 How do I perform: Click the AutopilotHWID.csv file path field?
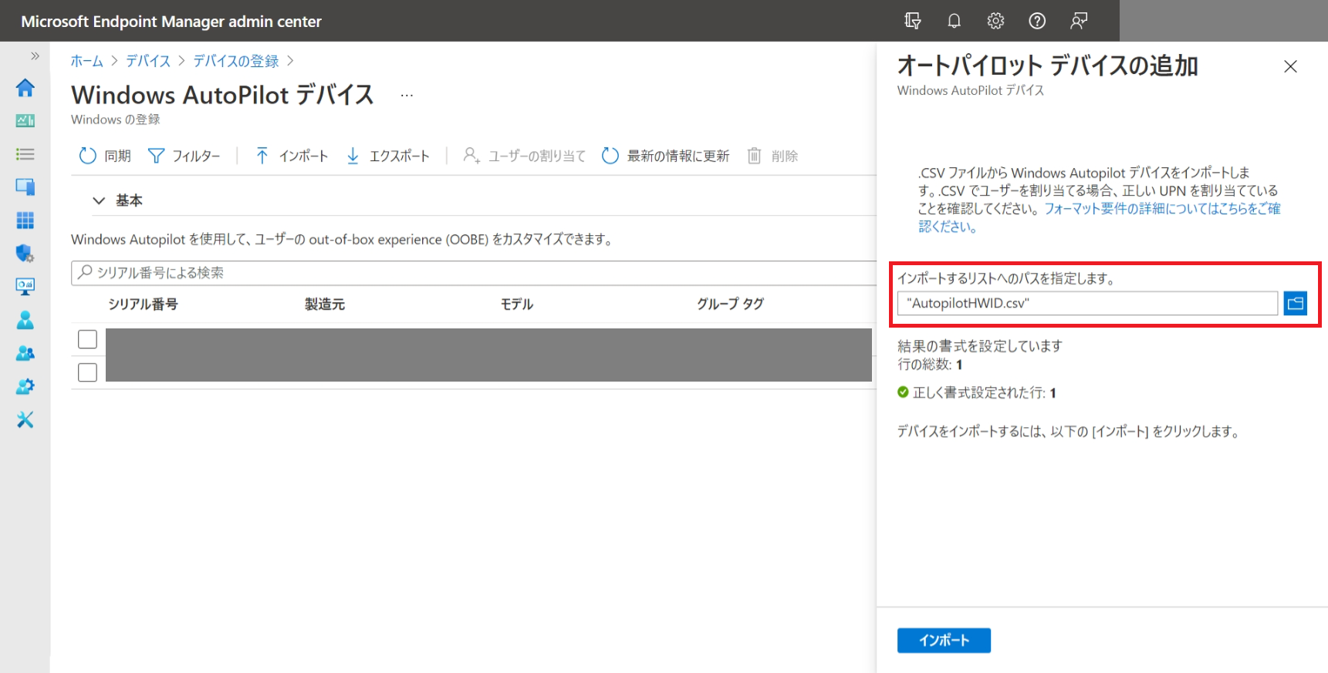tap(1087, 303)
